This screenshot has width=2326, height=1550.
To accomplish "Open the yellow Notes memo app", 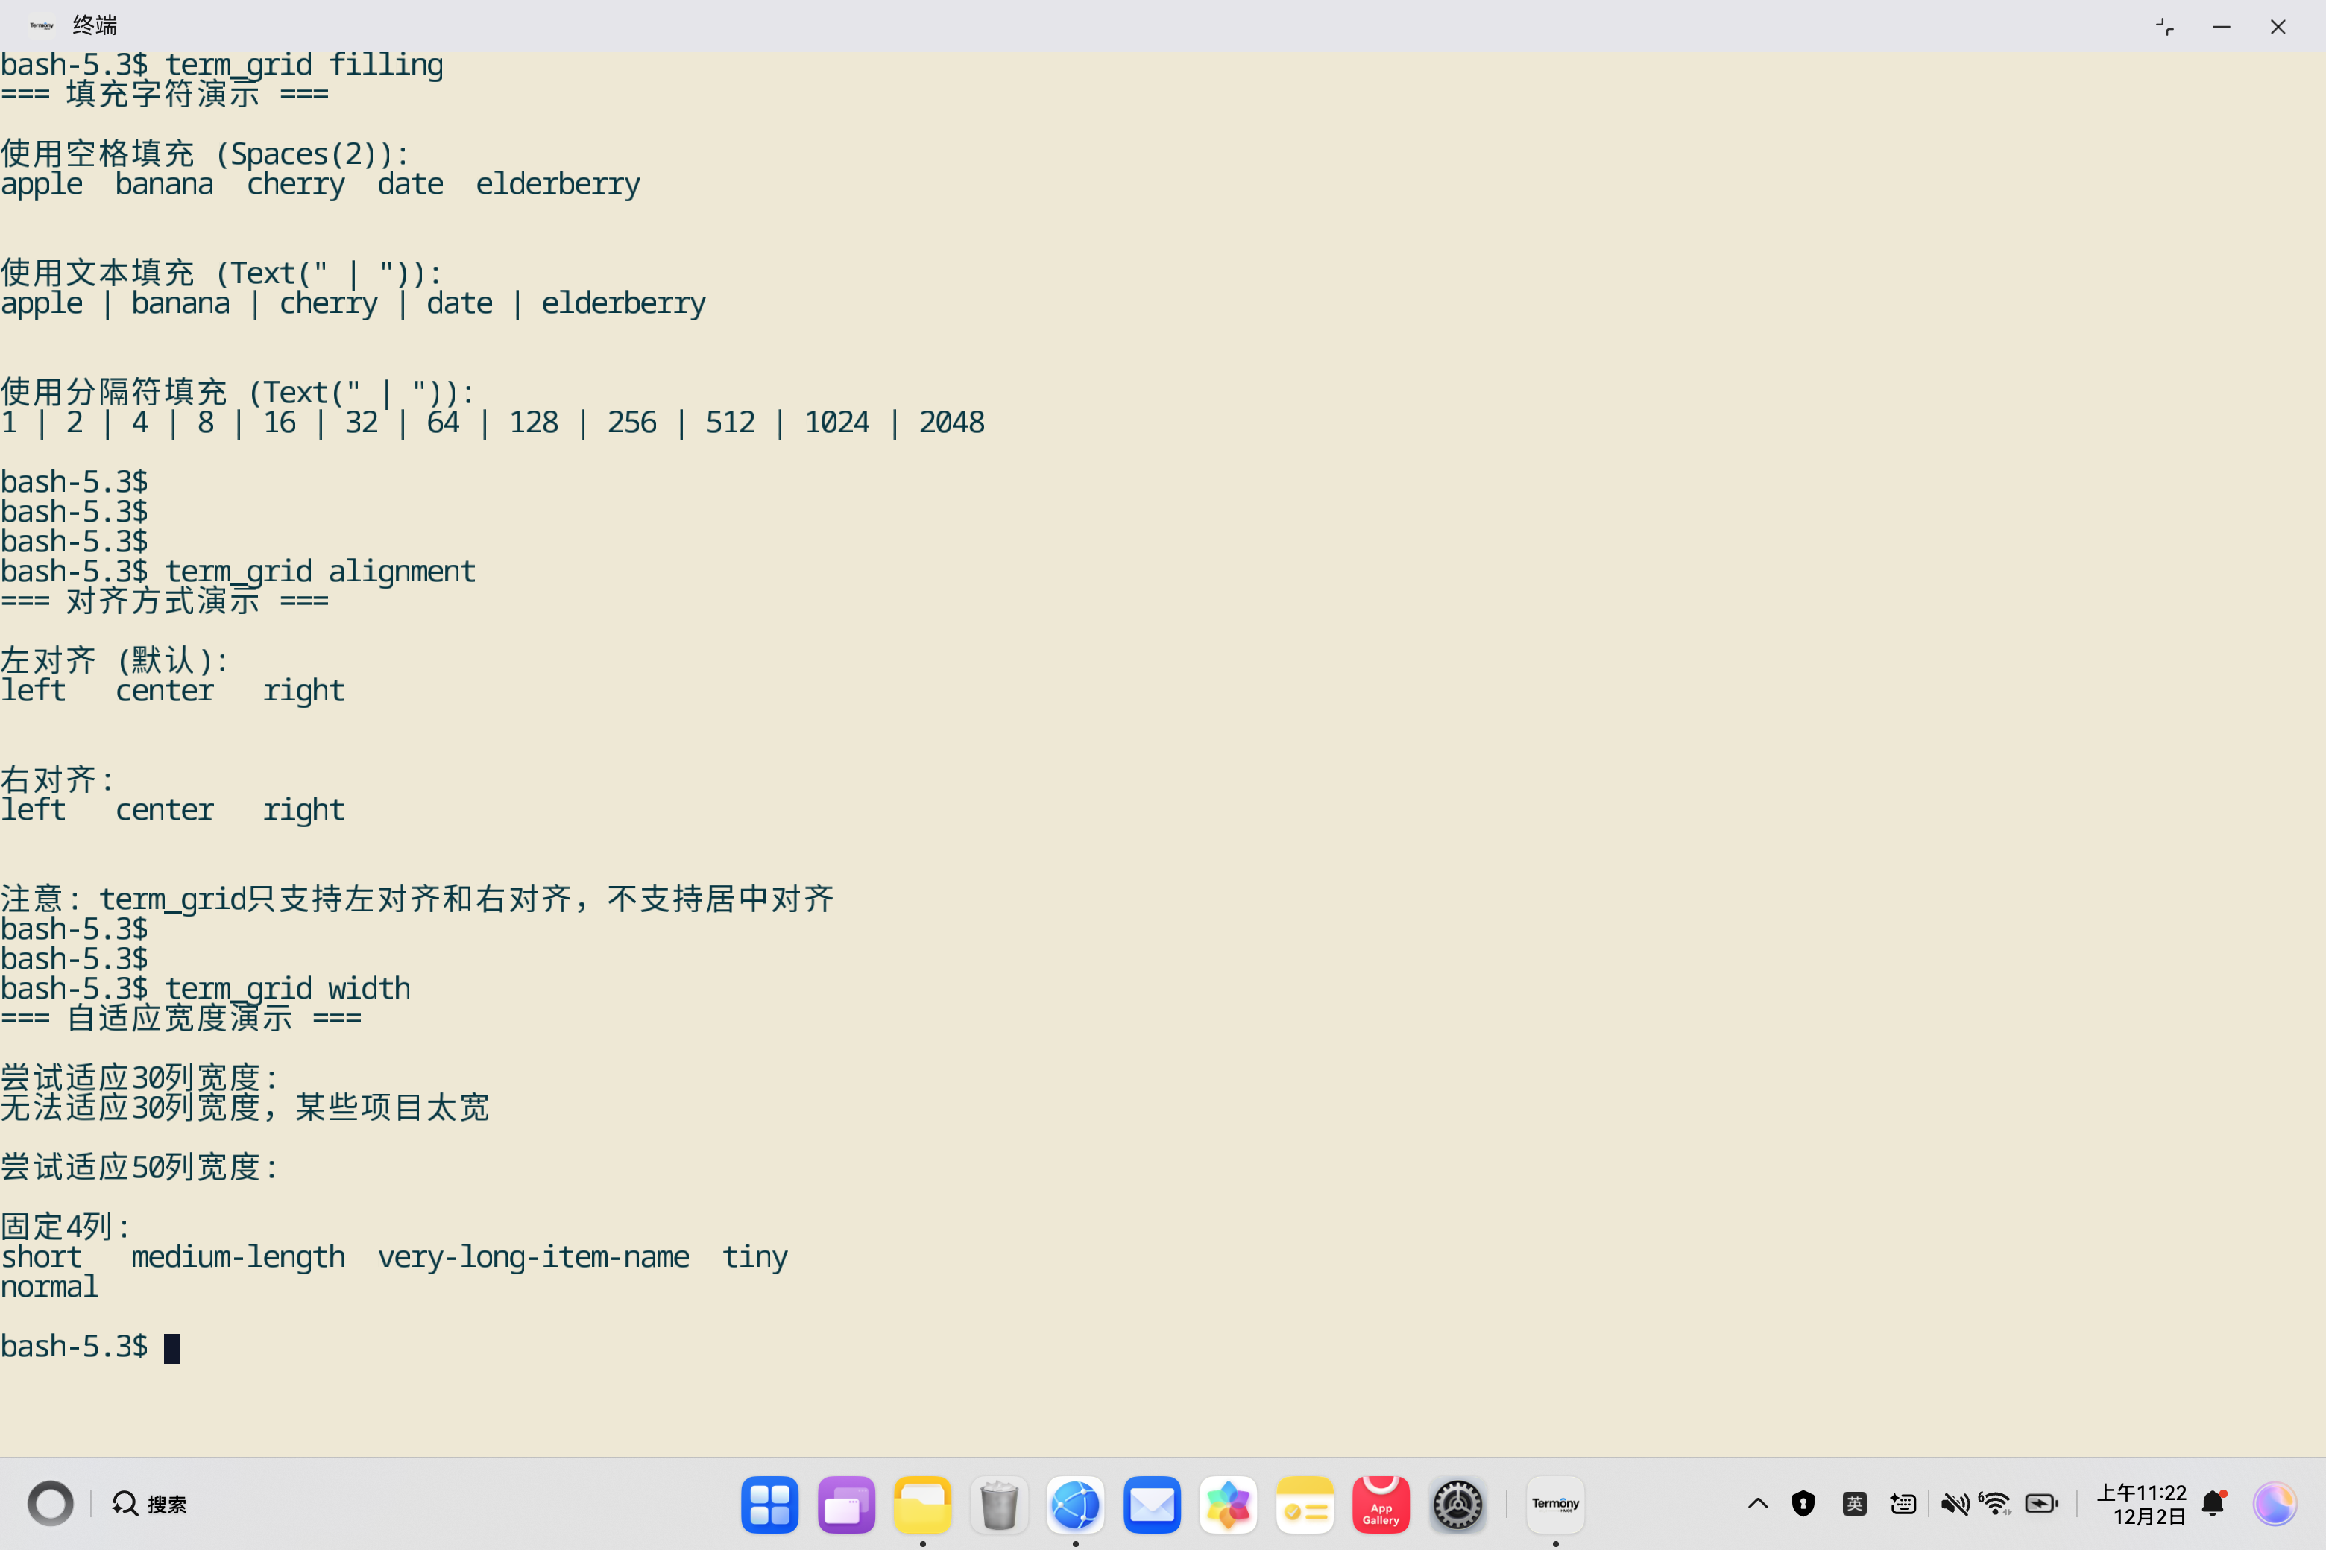I will [x=1305, y=1505].
